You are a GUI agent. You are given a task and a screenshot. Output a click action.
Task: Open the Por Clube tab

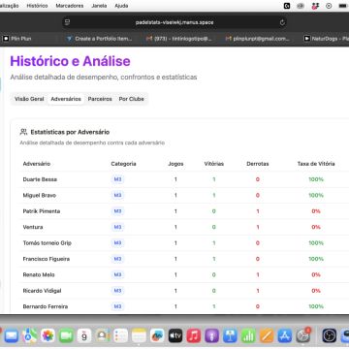point(131,99)
